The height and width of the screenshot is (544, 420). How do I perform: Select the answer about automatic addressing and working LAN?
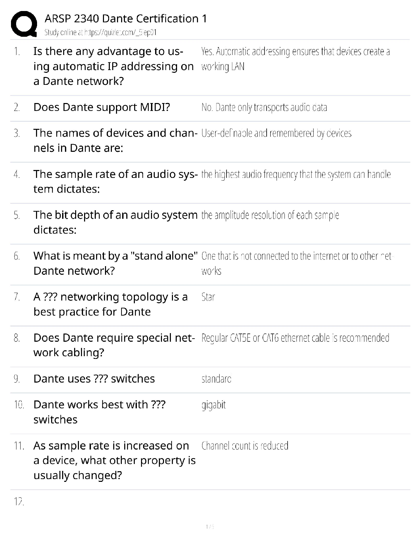pyautogui.click(x=295, y=59)
